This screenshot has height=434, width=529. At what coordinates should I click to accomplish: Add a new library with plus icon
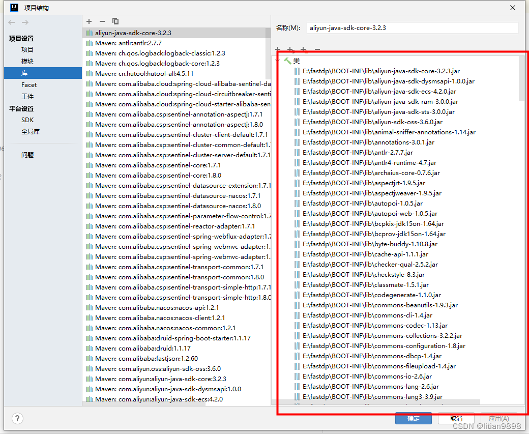coord(89,21)
